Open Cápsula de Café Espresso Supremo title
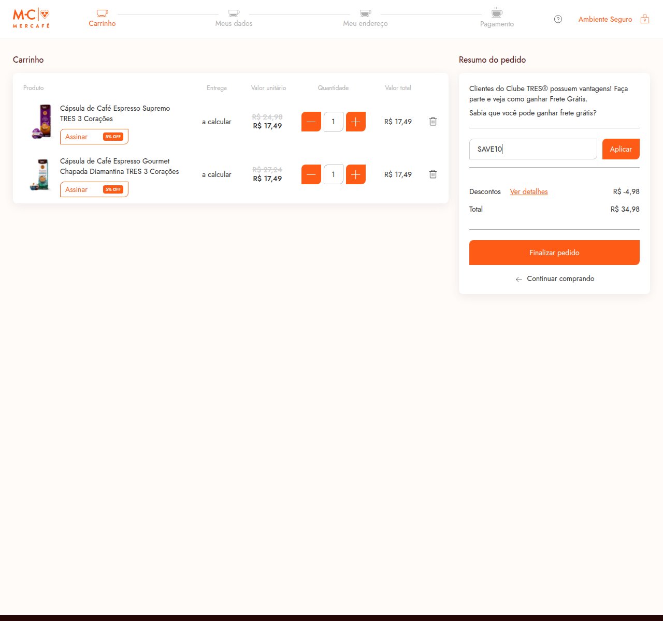Viewport: 663px width, 621px height. point(115,113)
